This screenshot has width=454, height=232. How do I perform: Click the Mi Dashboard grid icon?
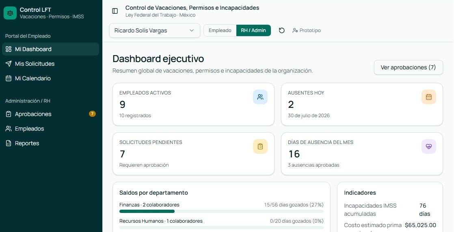(x=9, y=49)
